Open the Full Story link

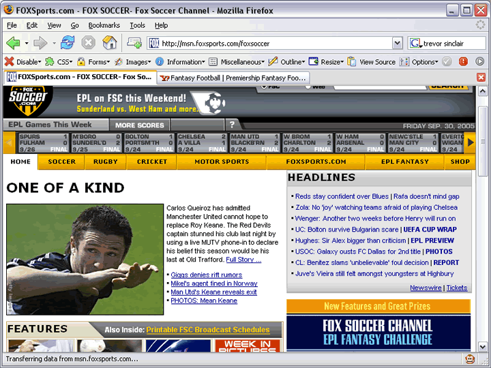243,260
